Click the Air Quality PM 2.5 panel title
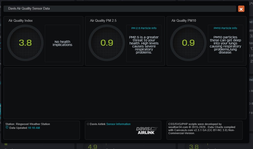 pos(103,20)
